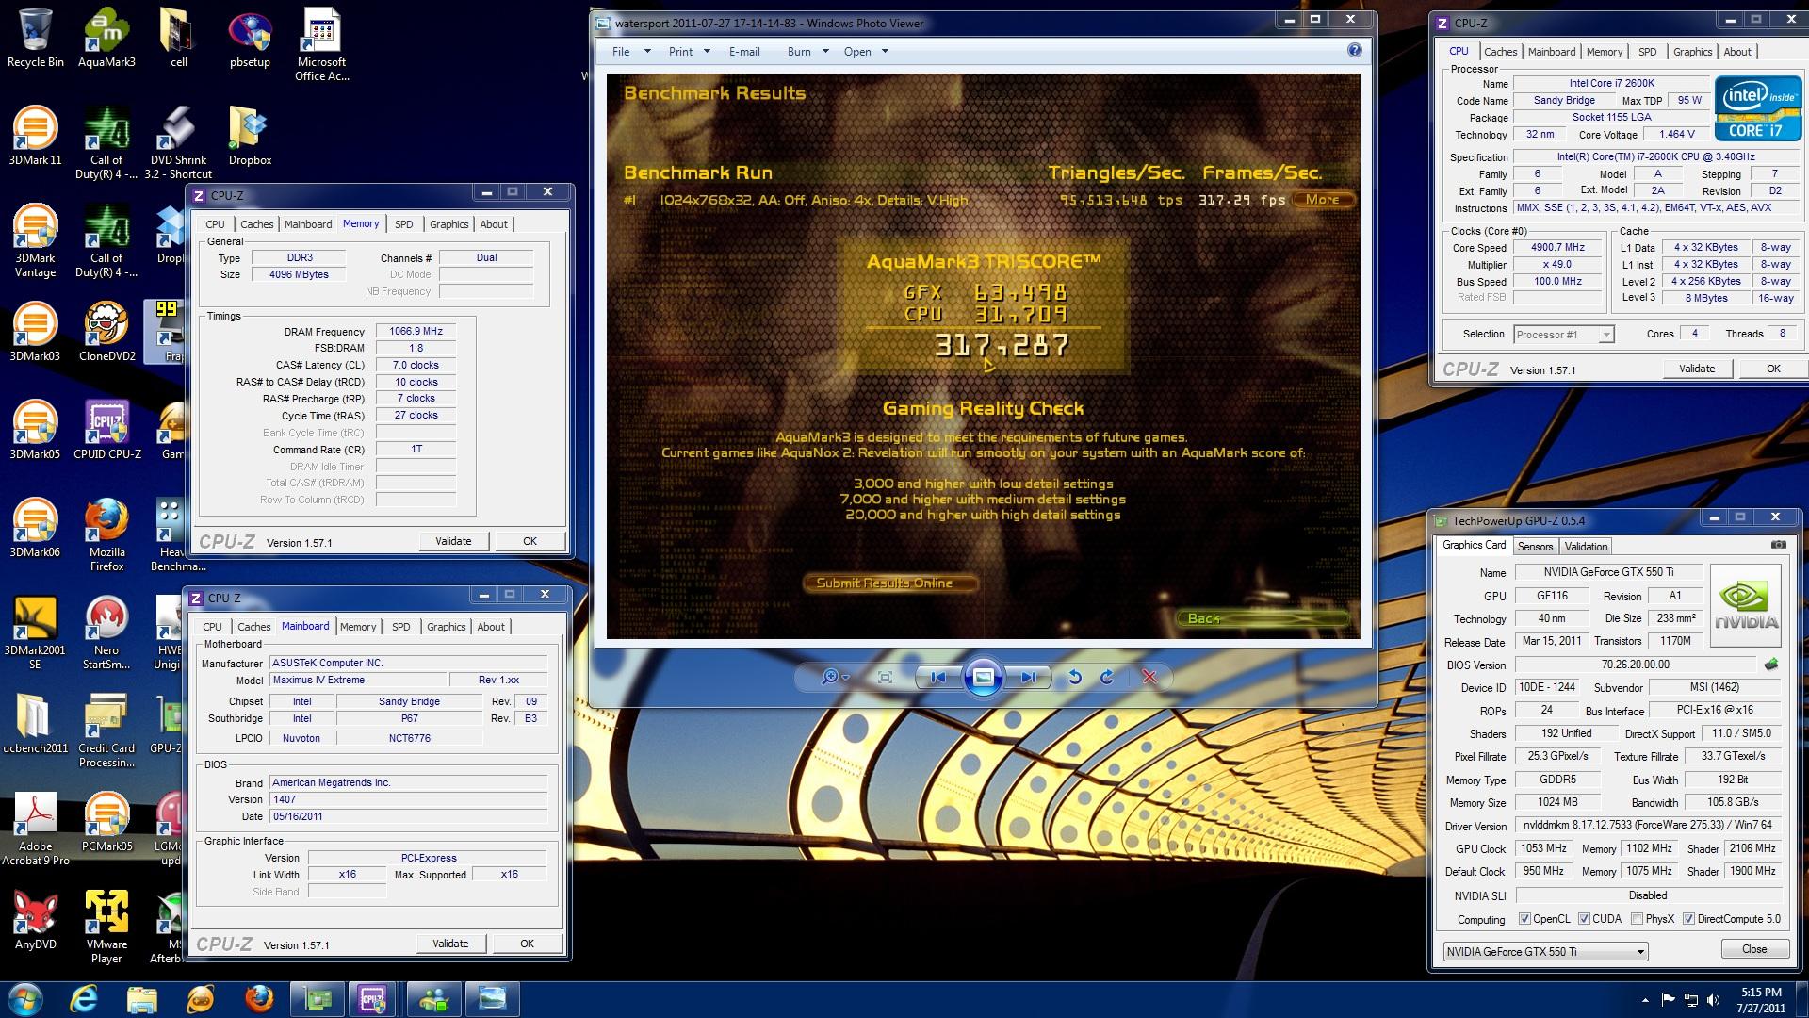The height and width of the screenshot is (1018, 1809).
Task: Launch CloneDVD2 from desktop
Action: tap(106, 332)
